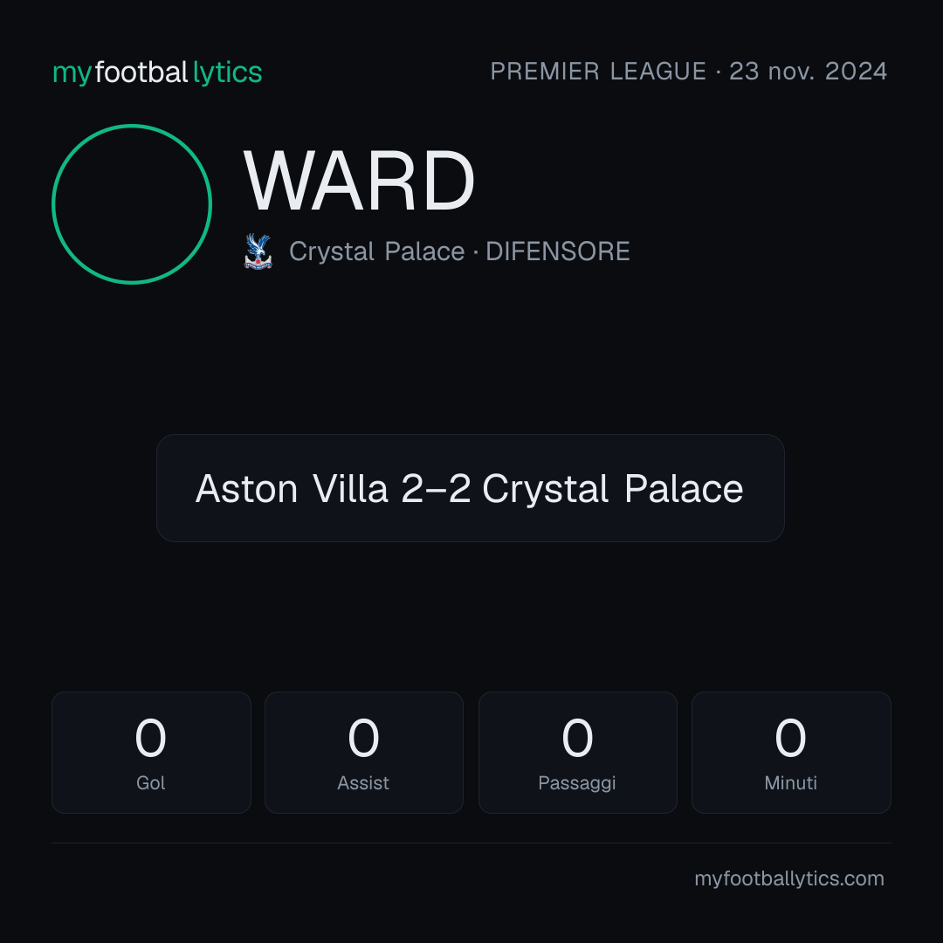Click the Passaggi stat card

pyautogui.click(x=578, y=753)
